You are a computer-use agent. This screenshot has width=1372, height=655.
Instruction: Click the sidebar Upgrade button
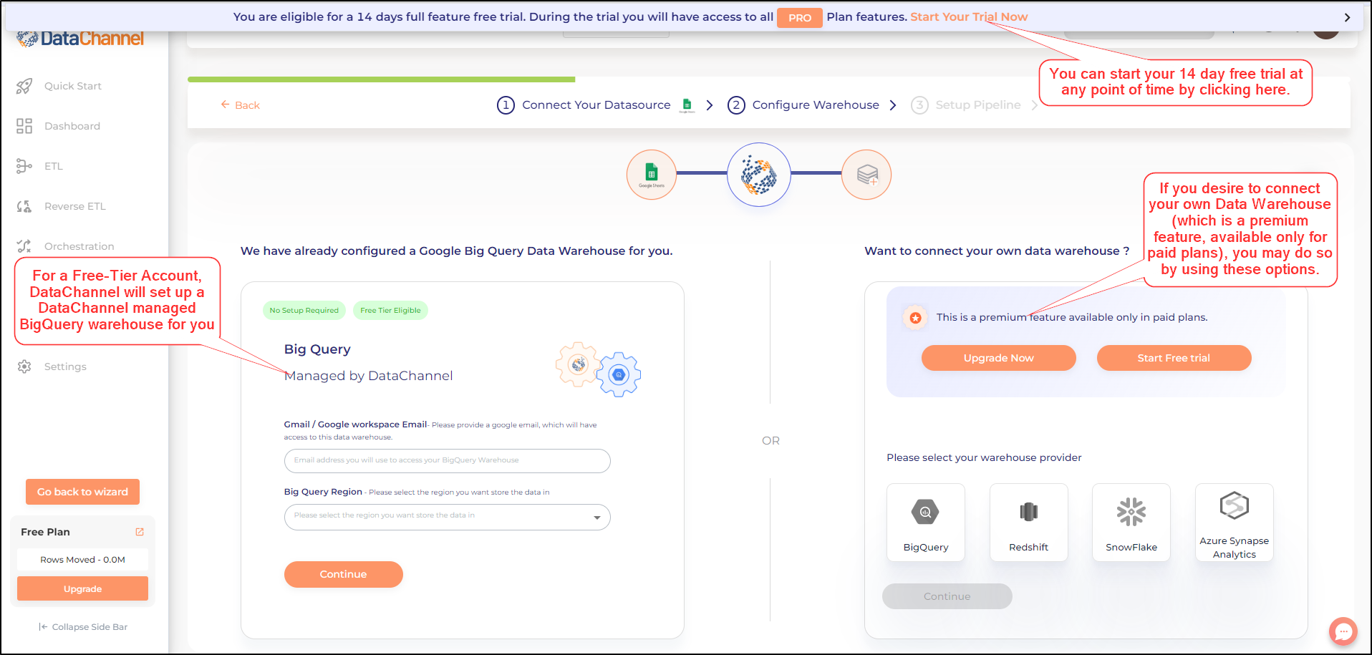coord(83,588)
